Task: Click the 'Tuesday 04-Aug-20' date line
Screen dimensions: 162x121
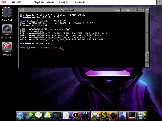Action: click(40, 17)
